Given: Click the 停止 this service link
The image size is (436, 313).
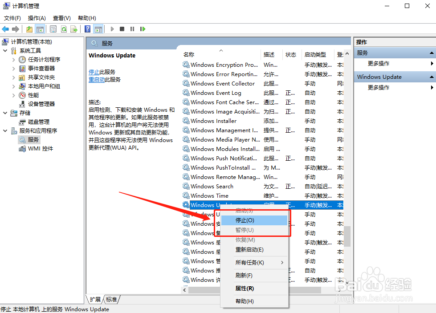Looking at the screenshot, I should (94, 72).
